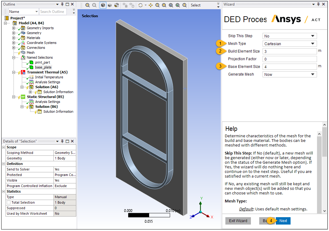Collapse the Transient Thermal (A5) branch
The image size is (329, 231).
click(13, 72)
